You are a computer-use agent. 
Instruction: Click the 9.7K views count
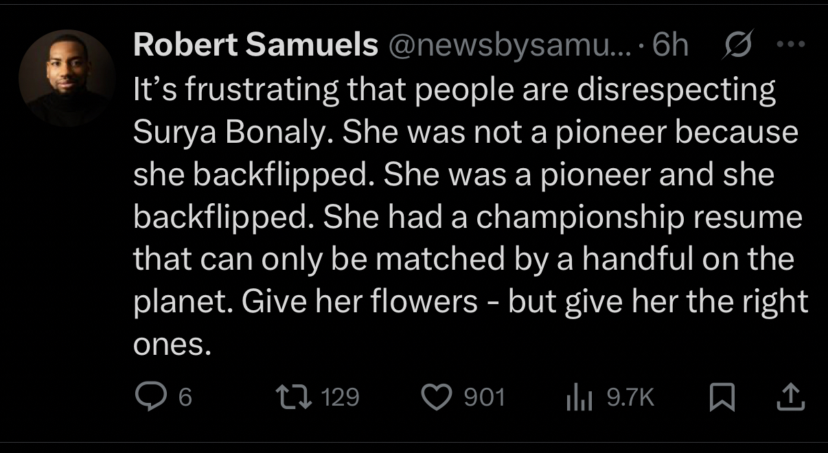click(630, 397)
